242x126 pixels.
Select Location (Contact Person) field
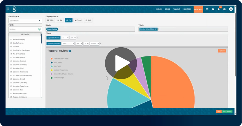[22, 76]
